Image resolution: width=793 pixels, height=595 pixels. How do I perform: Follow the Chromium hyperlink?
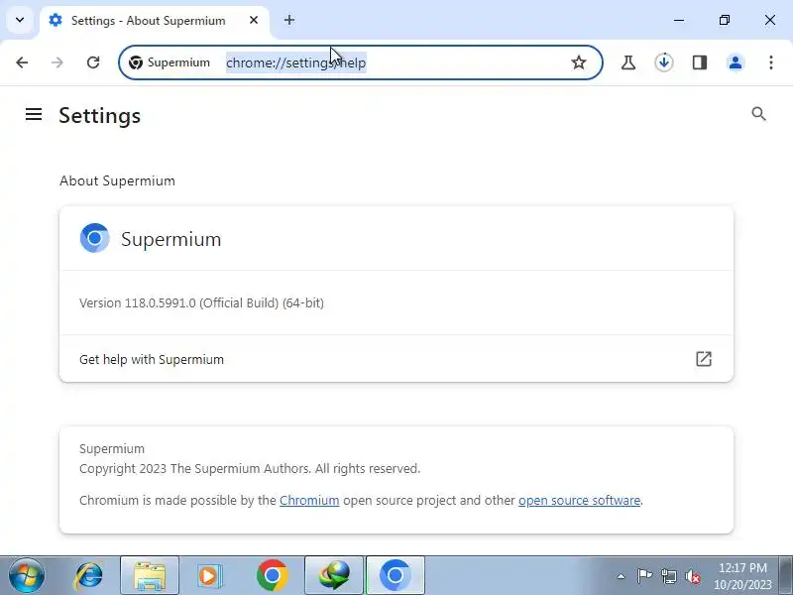coord(309,501)
